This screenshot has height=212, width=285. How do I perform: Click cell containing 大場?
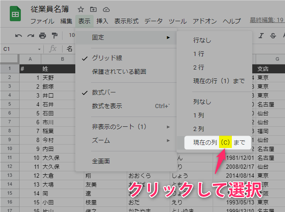click(63, 184)
